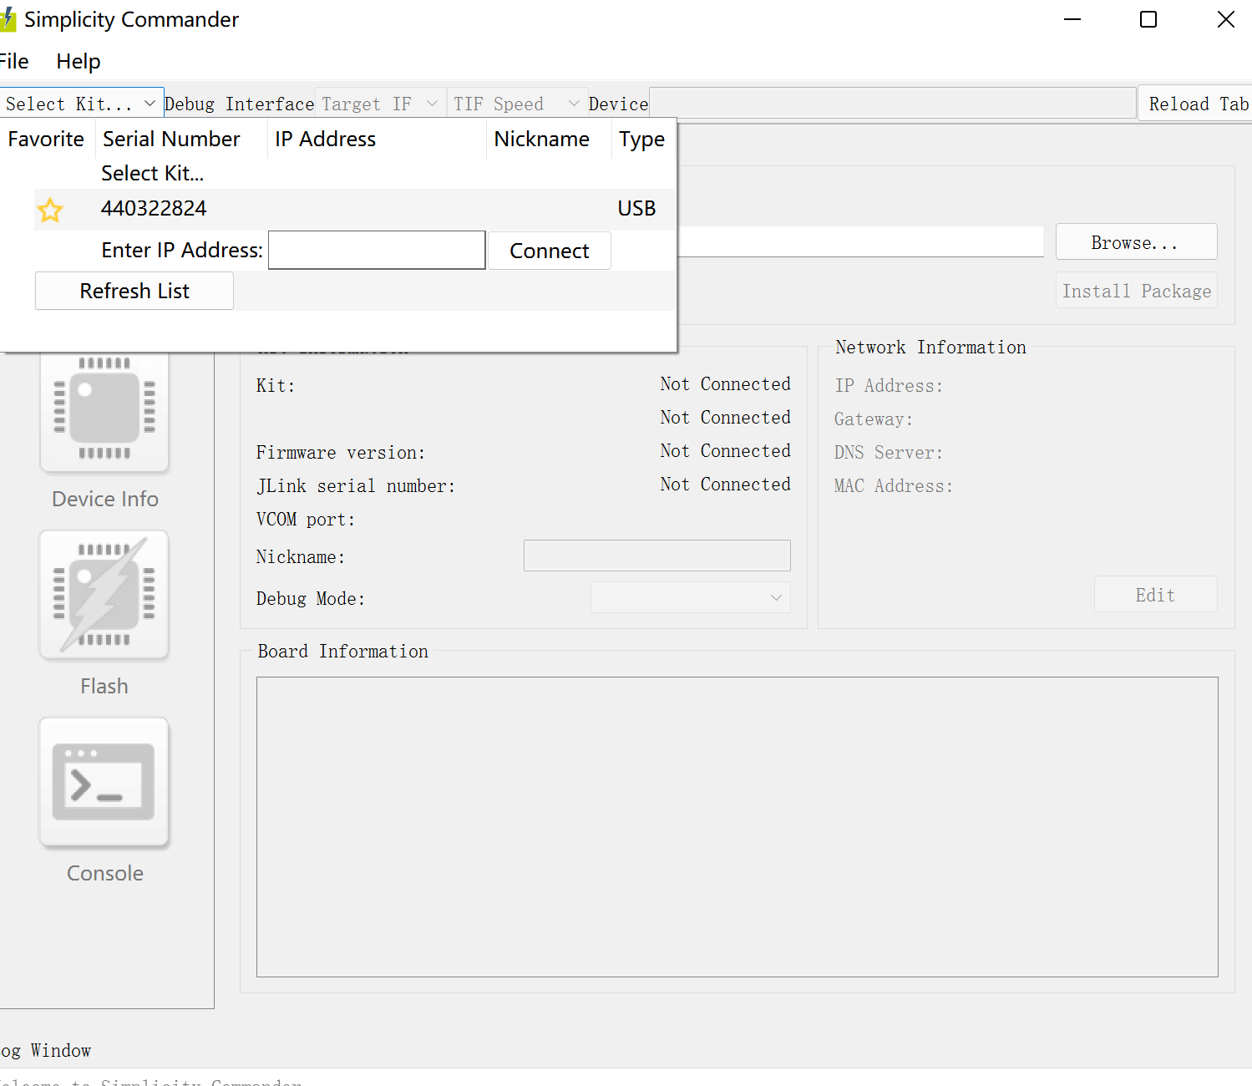
Task: Click the Simplicity Commander app icon
Action: click(x=8, y=19)
